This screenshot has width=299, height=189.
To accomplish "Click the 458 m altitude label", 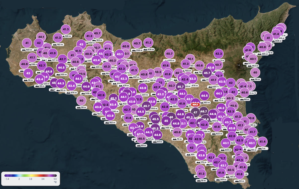I will (149, 49).
